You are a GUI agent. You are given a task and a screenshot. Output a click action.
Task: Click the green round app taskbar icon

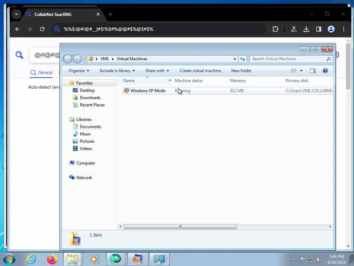115,259
